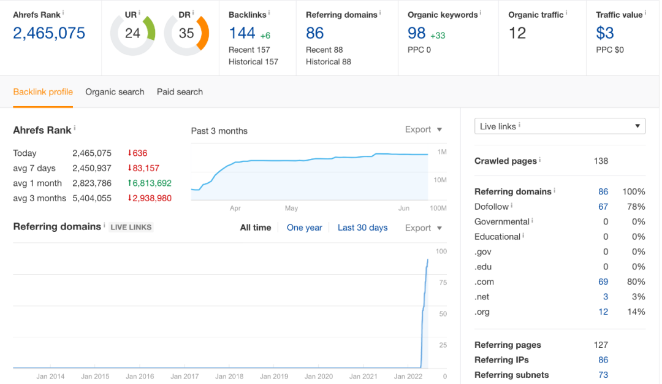This screenshot has height=384, width=662.
Task: Switch to the Organic search tab
Action: tap(115, 92)
